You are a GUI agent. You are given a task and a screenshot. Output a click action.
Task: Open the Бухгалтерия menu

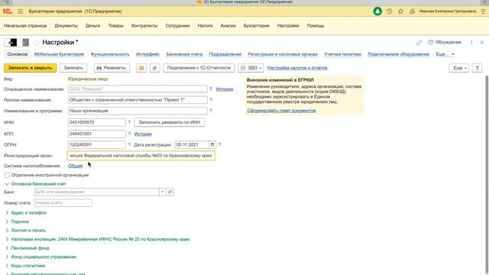click(x=257, y=25)
